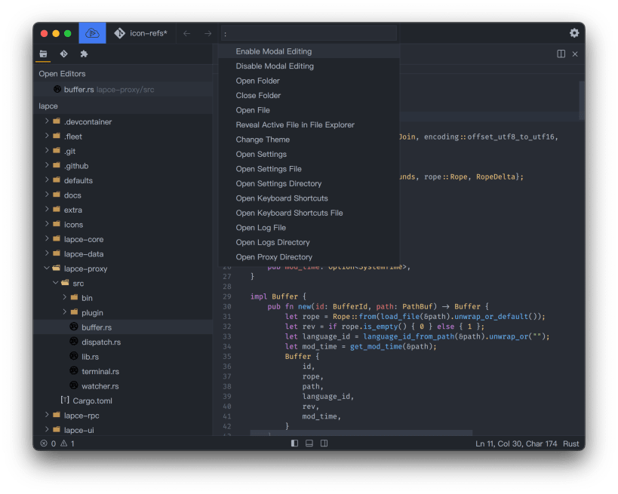Open the plugins panel icon
This screenshot has width=618, height=494.
click(85, 54)
